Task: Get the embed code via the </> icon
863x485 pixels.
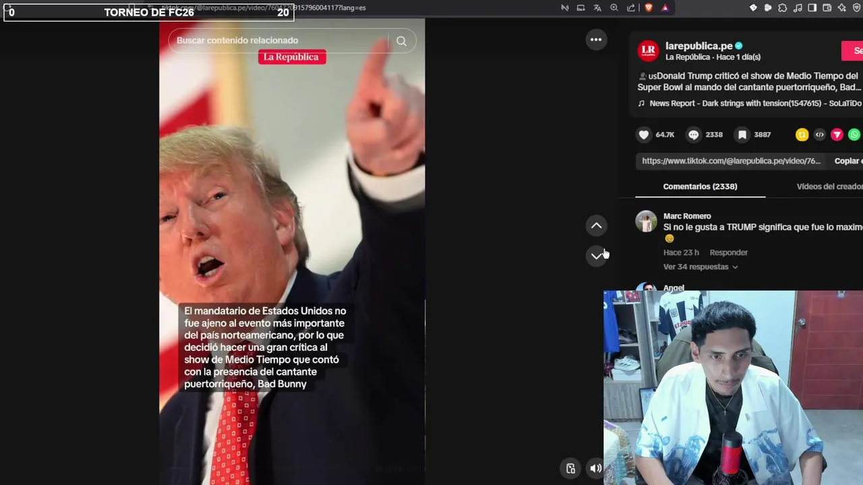Action: (819, 135)
